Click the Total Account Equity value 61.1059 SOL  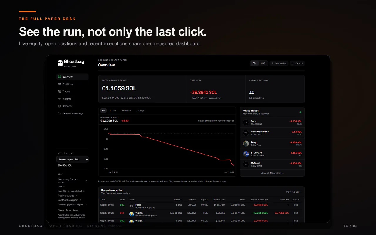pos(119,88)
